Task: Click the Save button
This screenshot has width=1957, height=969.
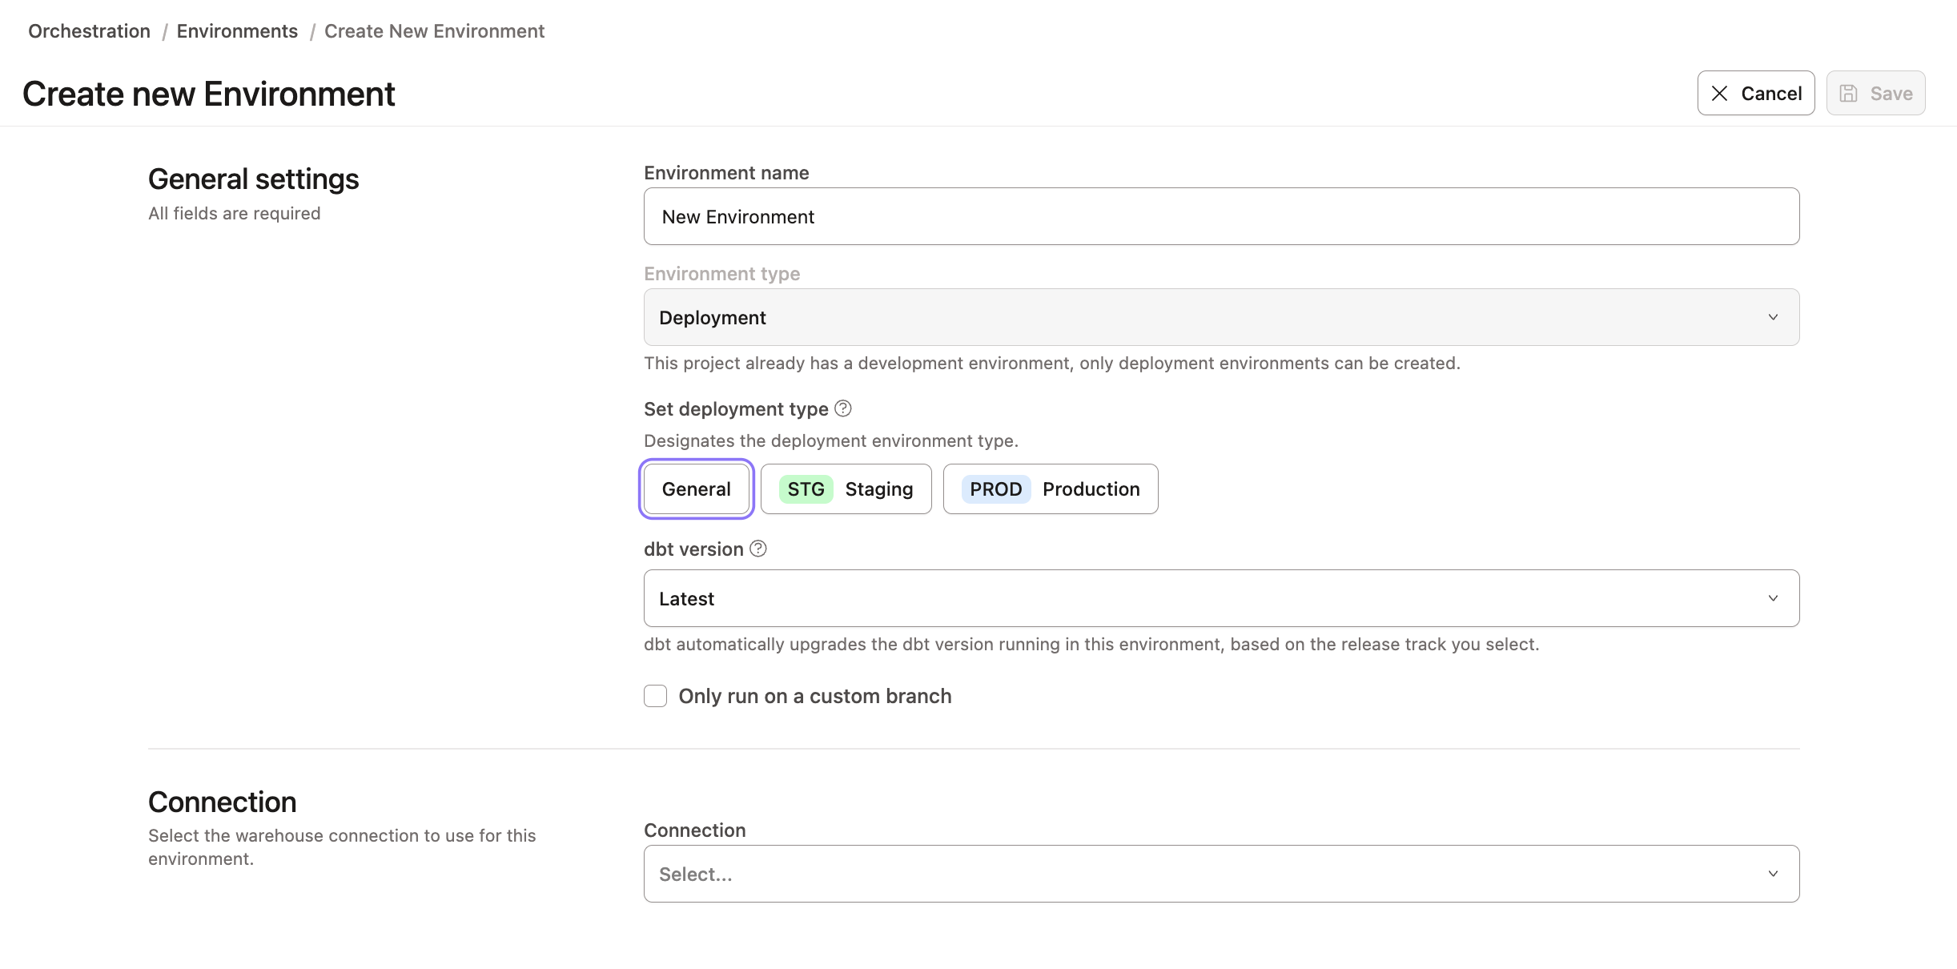Action: click(x=1876, y=91)
